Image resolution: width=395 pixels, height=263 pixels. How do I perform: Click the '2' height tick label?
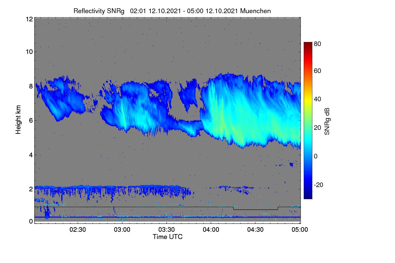click(x=31, y=189)
